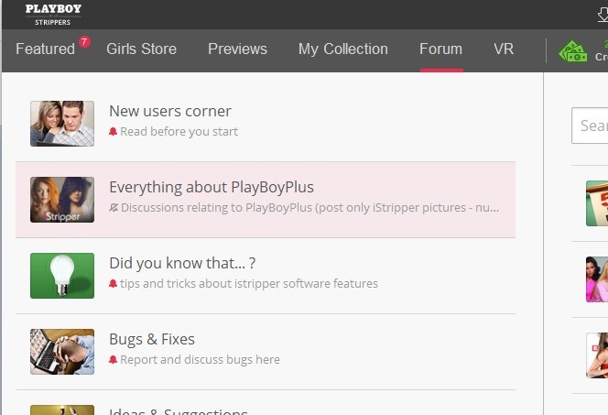Toggle the bell beside 'Report and discuss bugs here'
This screenshot has width=608, height=415.
[114, 360]
